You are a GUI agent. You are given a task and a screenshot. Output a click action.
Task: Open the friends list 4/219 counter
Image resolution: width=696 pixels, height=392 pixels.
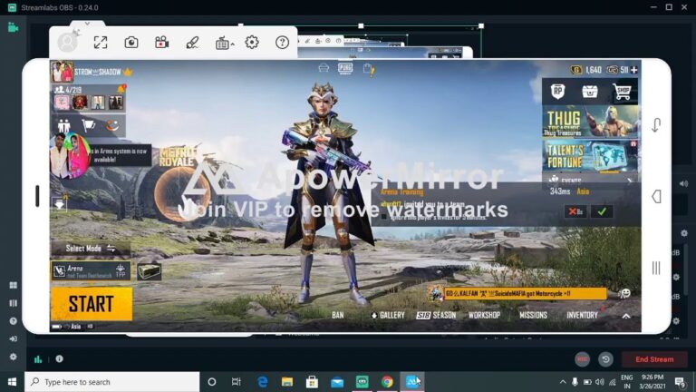tap(69, 90)
